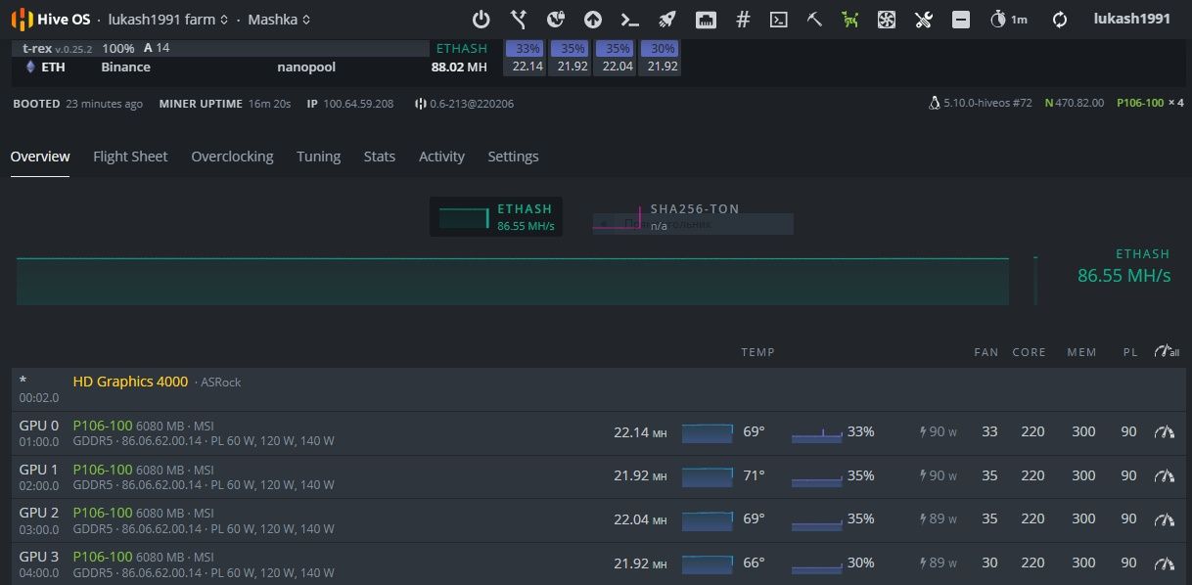This screenshot has width=1192, height=585.
Task: Click the overclock all GPUs gauge icon
Action: coord(1167,351)
